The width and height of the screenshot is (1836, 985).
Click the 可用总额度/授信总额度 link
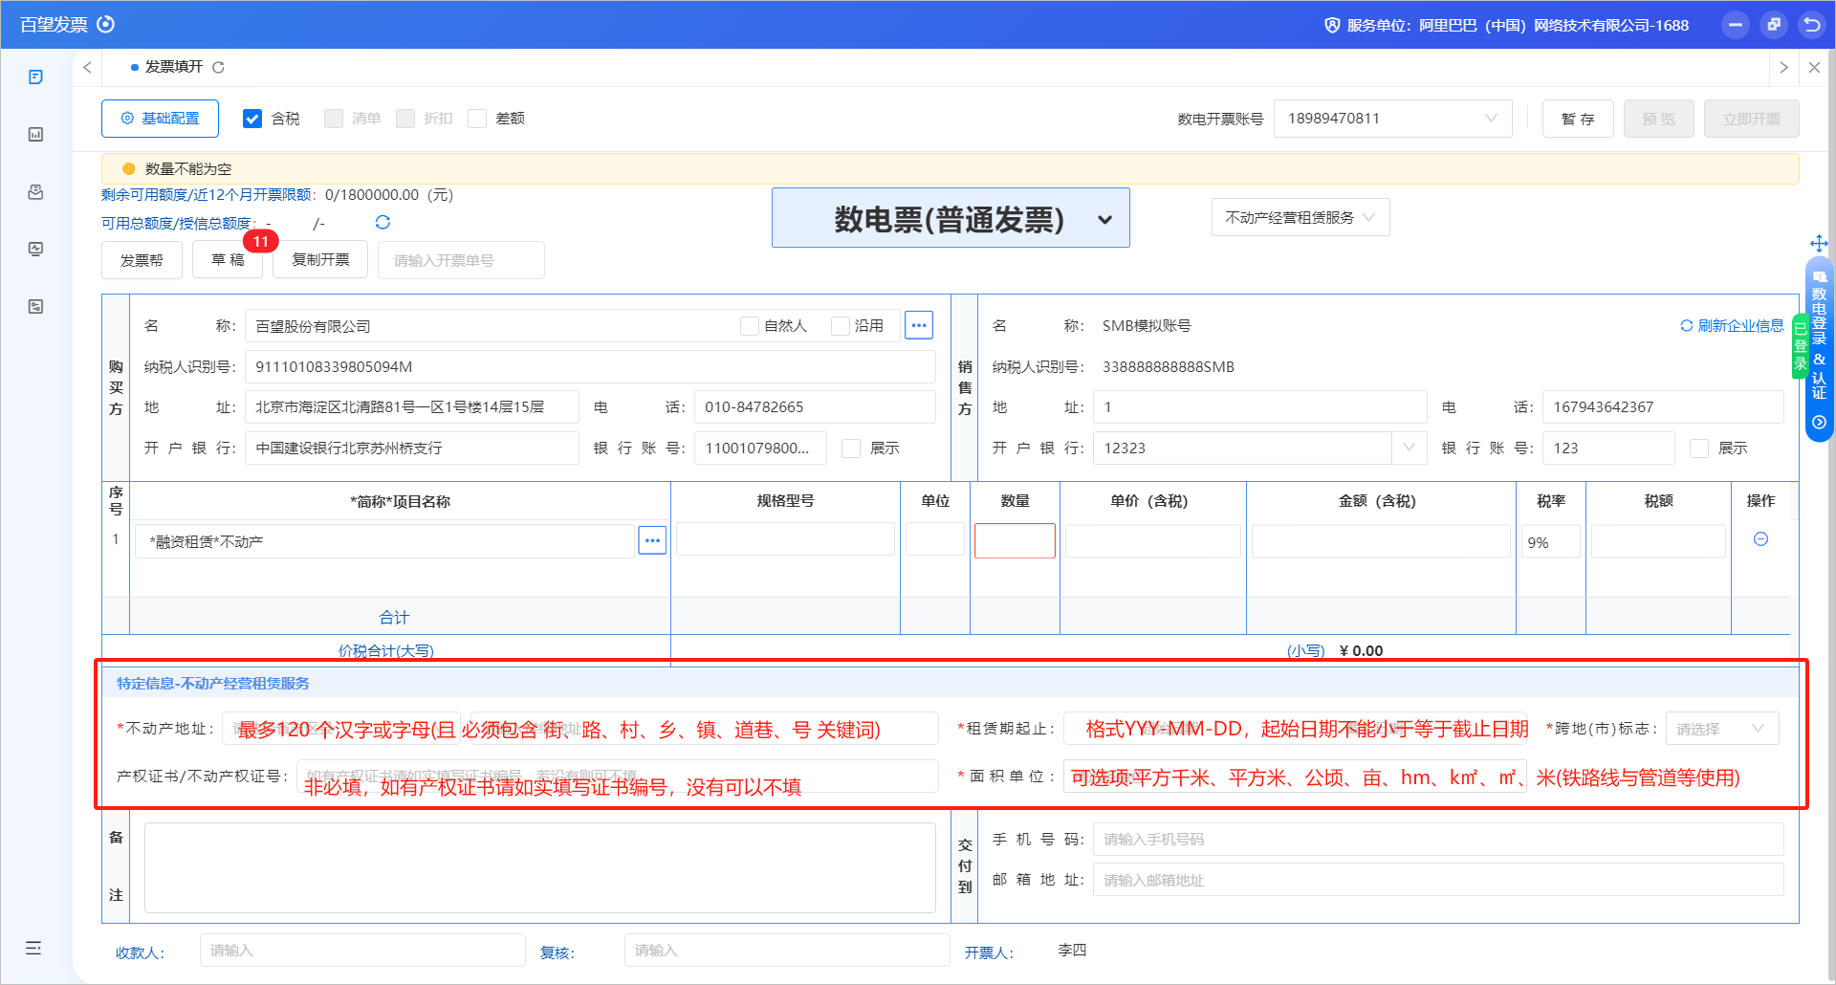click(x=176, y=223)
